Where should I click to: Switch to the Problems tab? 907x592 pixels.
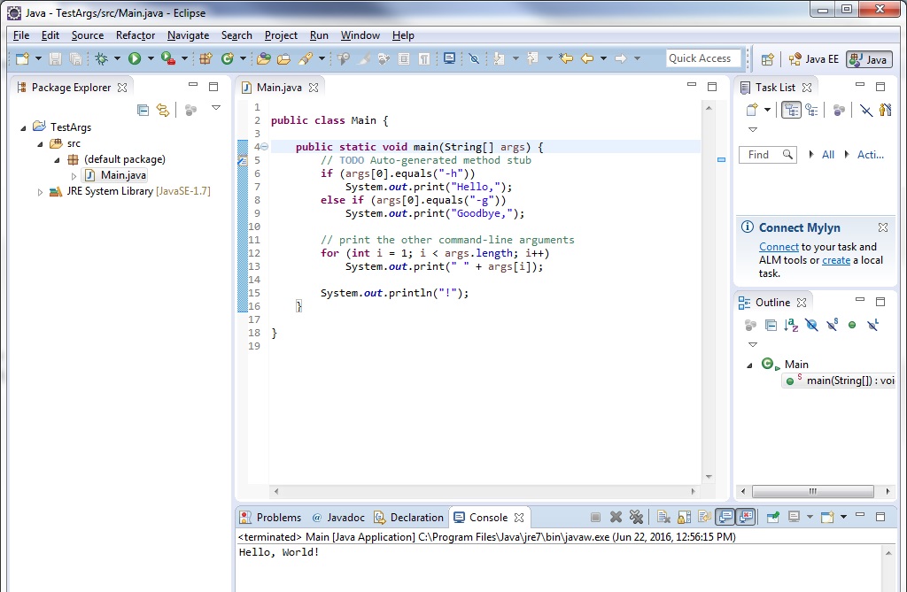click(x=278, y=518)
